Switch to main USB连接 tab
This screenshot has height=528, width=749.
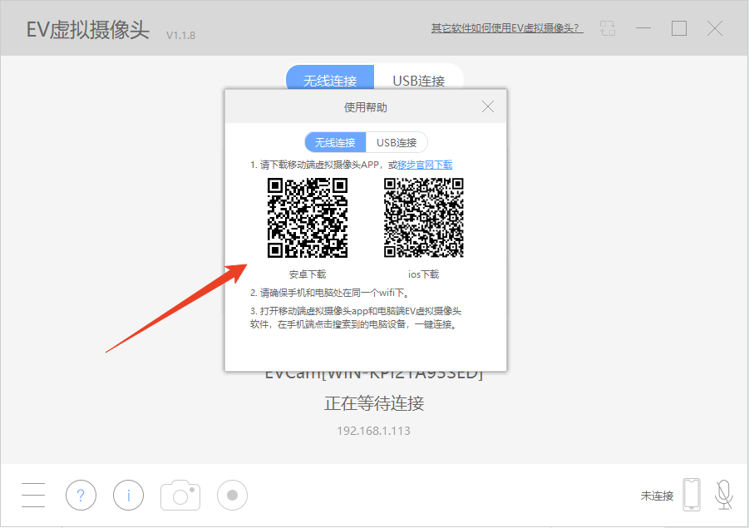418,81
